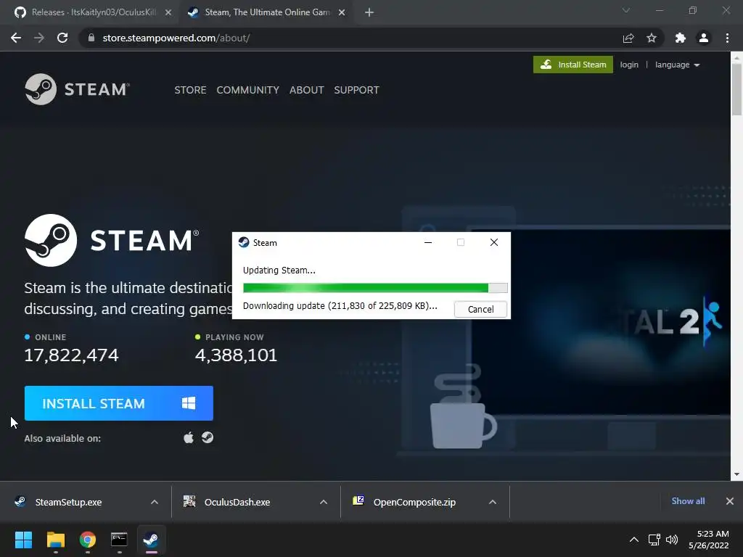Cancel the Steam update download

click(480, 309)
